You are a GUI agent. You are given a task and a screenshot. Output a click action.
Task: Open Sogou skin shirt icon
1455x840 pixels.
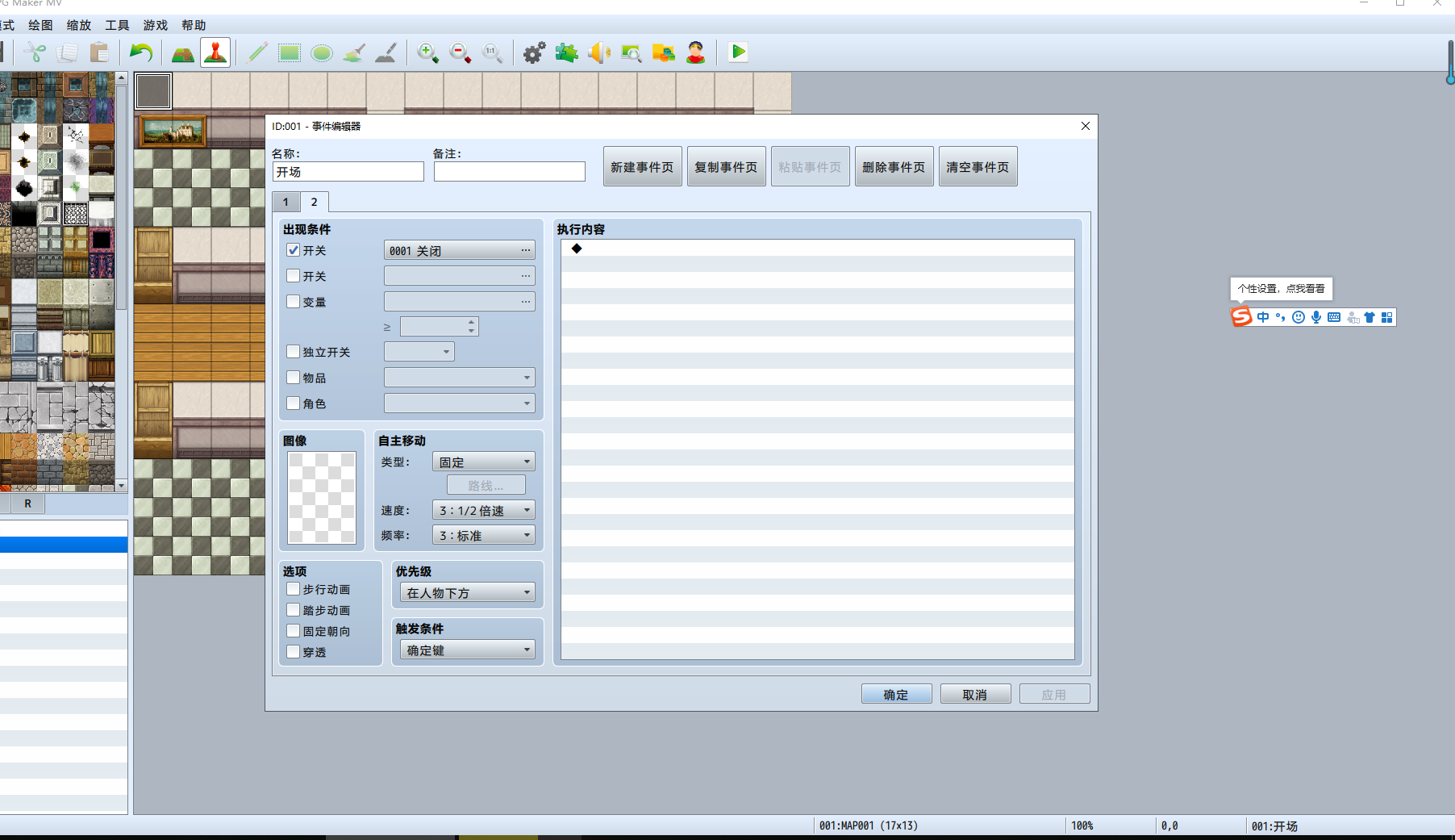point(1370,317)
